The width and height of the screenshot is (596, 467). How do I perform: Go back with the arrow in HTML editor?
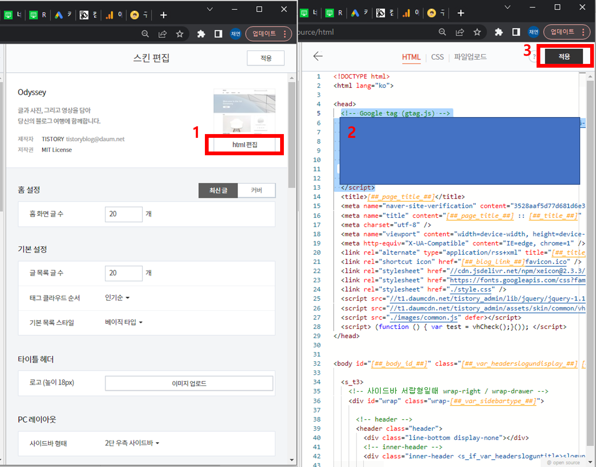pos(318,56)
